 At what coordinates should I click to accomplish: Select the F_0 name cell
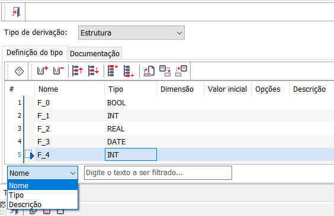[x=70, y=103]
